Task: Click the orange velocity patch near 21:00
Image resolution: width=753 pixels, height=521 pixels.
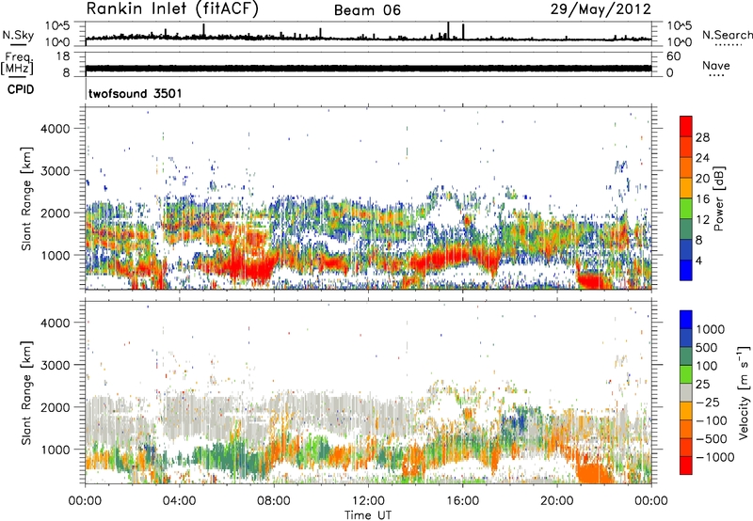Action: [x=595, y=474]
